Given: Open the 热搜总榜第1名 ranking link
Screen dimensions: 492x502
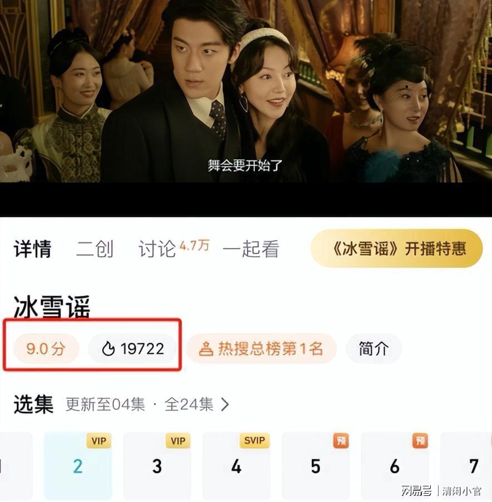Looking at the screenshot, I should click(262, 349).
